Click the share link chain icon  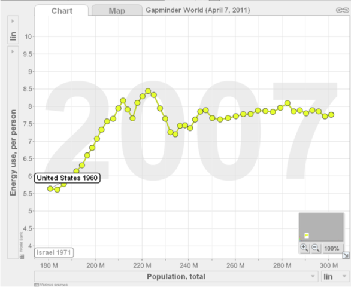point(343,10)
